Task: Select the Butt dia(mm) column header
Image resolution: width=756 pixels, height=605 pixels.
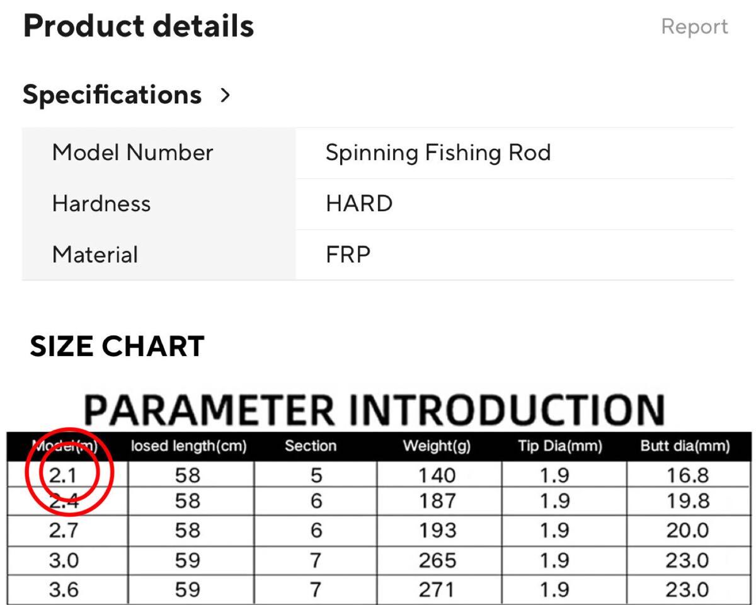Action: coord(685,446)
